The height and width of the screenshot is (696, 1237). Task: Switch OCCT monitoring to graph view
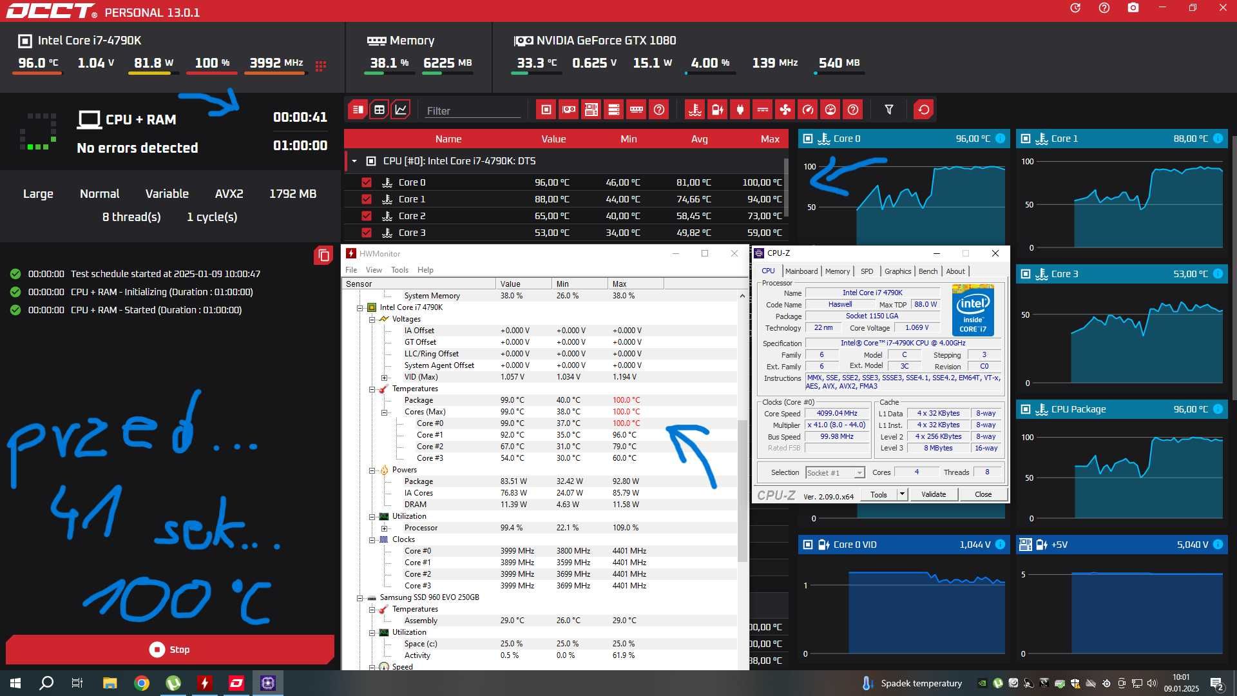coord(401,110)
